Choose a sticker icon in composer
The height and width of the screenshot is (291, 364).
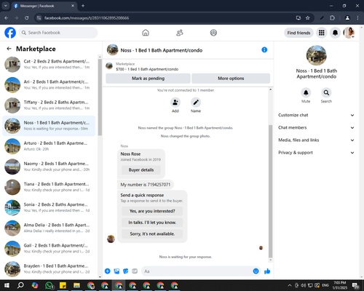coord(126,271)
